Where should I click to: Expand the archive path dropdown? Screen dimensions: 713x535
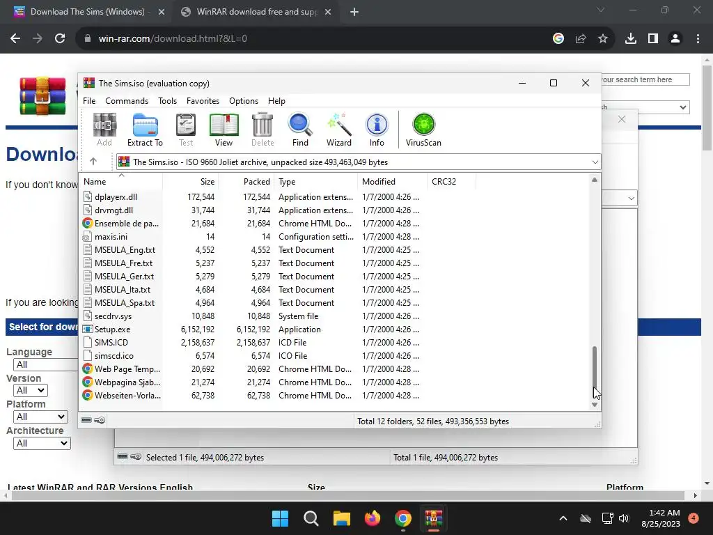point(595,162)
